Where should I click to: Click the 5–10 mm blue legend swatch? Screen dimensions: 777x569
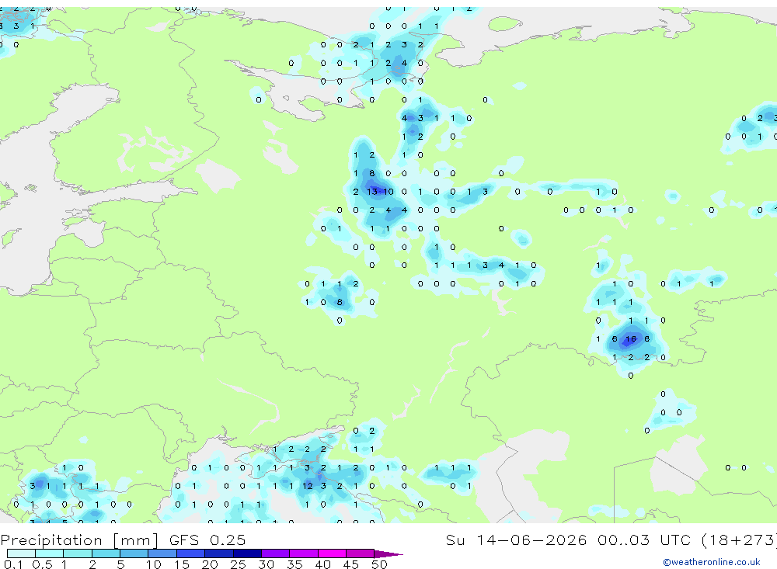pyautogui.click(x=134, y=553)
